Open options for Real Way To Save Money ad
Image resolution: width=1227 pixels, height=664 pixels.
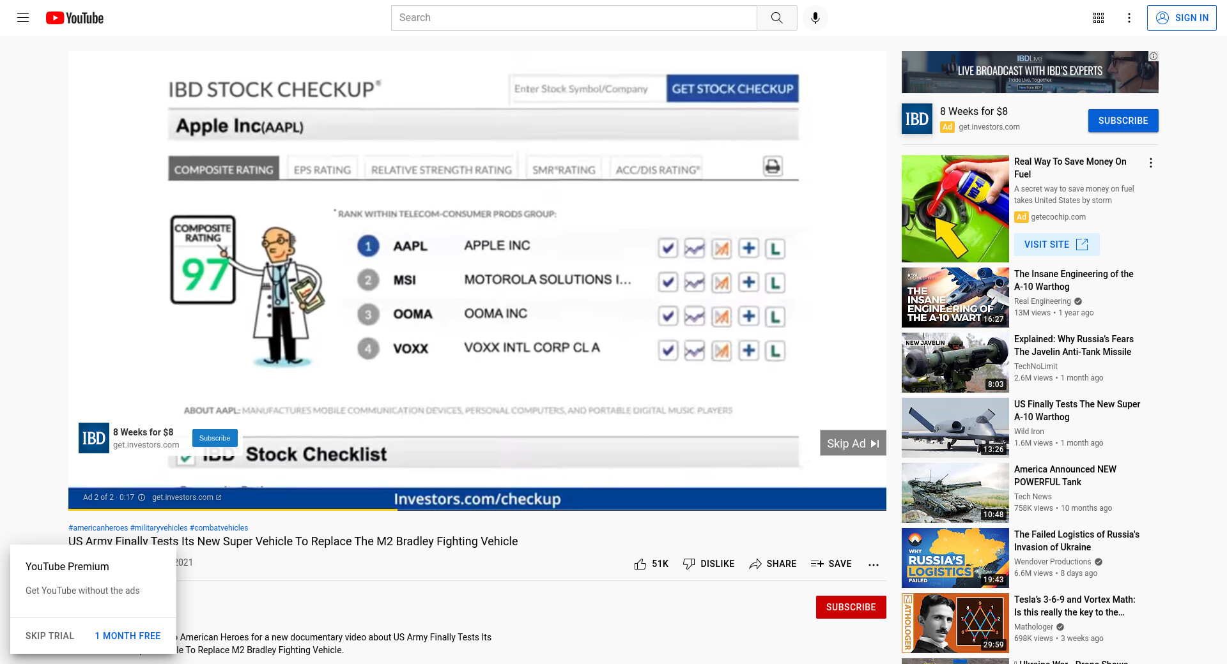(x=1151, y=163)
